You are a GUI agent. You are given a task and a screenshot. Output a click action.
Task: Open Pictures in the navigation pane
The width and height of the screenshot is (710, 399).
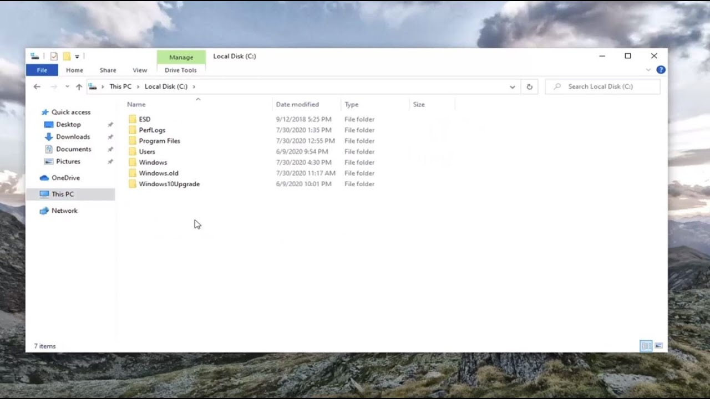point(68,161)
